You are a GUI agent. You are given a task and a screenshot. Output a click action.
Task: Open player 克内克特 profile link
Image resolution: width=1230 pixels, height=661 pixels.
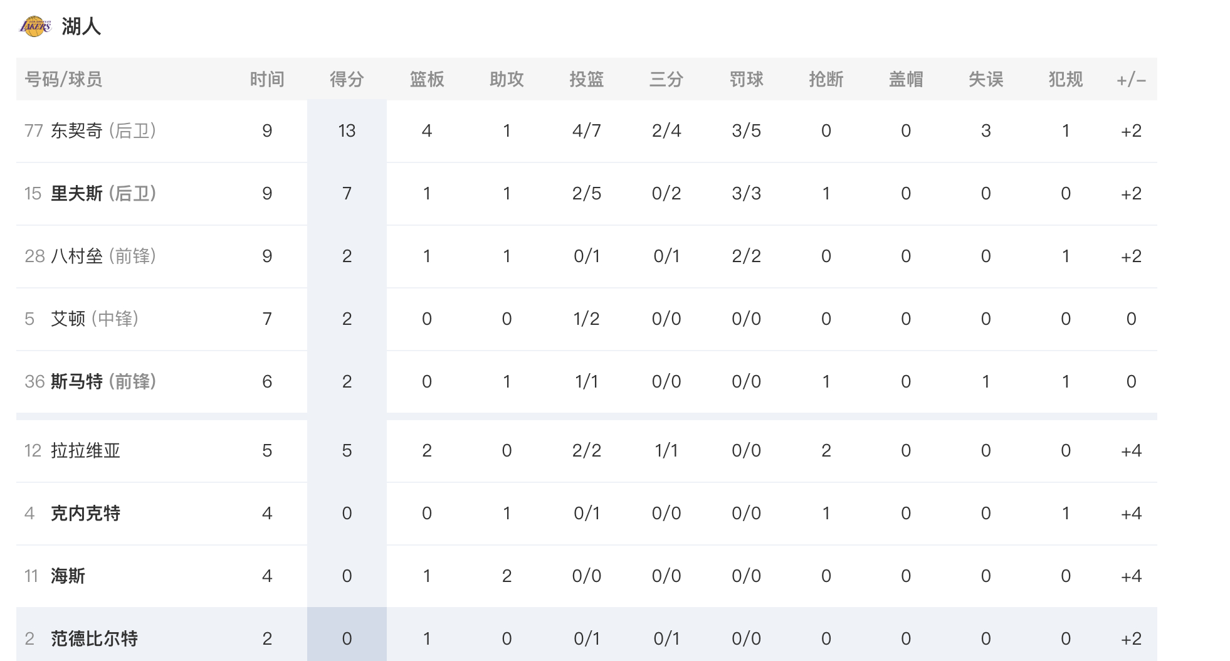(85, 513)
